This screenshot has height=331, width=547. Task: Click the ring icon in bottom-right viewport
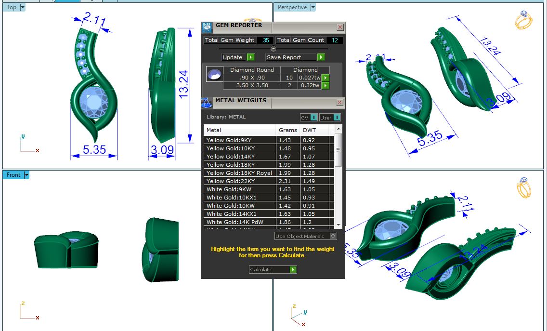pyautogui.click(x=524, y=187)
